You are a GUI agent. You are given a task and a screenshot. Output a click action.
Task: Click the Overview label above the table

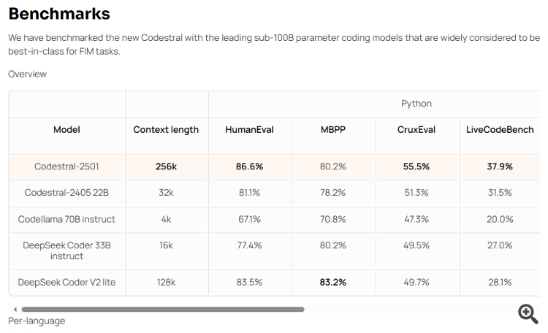click(27, 74)
